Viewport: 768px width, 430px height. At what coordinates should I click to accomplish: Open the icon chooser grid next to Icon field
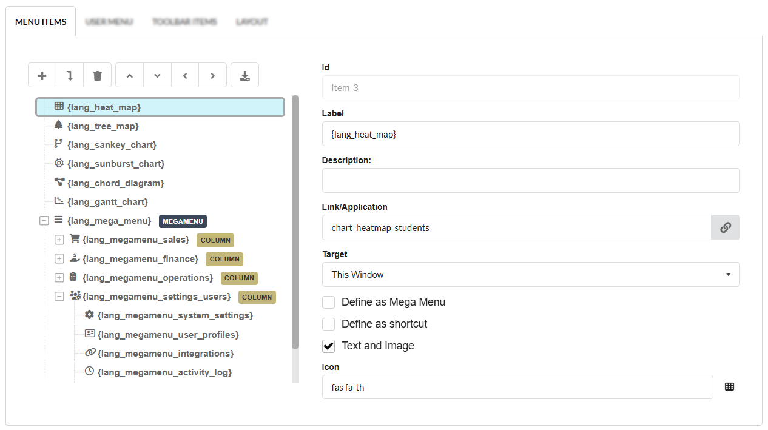click(729, 386)
